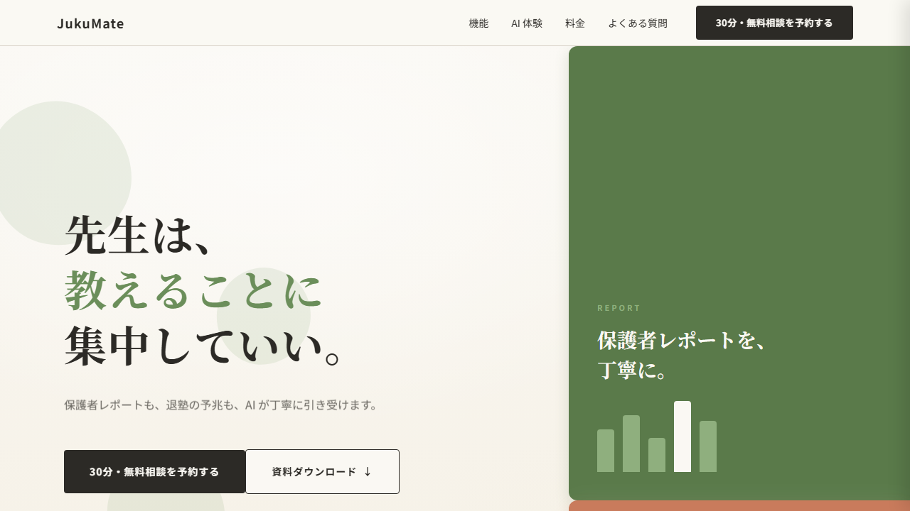This screenshot has width=910, height=511.
Task: Click the JukuMate logo
Action: click(90, 23)
